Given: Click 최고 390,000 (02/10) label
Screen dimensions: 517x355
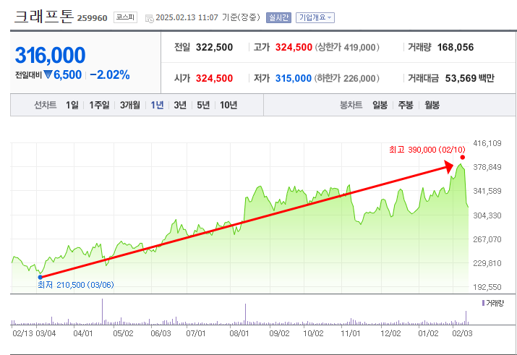Looking at the screenshot, I should click(x=427, y=150).
